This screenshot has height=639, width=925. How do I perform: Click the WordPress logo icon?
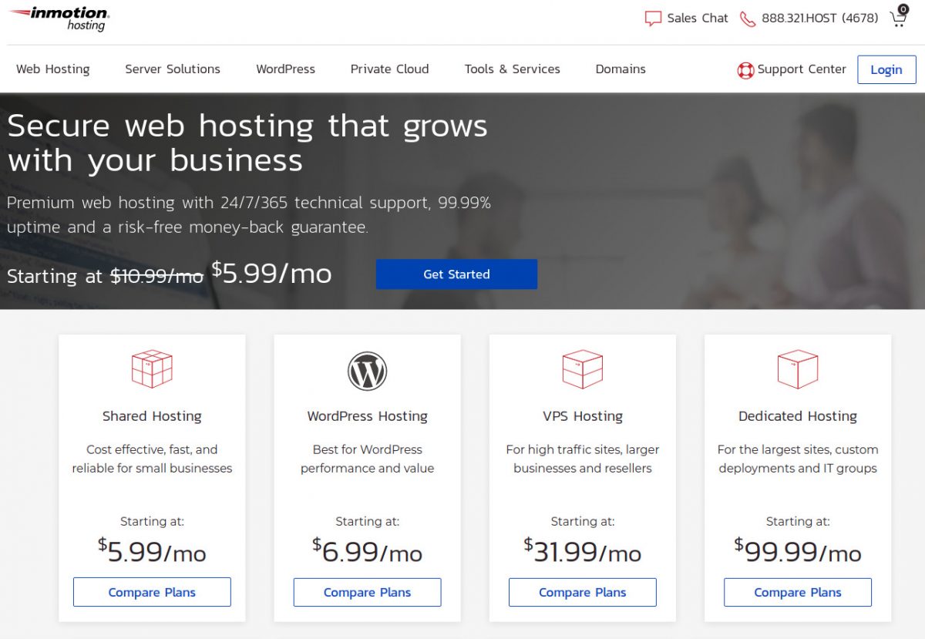click(x=367, y=371)
